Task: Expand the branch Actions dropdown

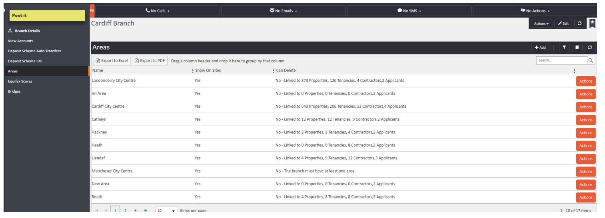Action: pos(542,24)
